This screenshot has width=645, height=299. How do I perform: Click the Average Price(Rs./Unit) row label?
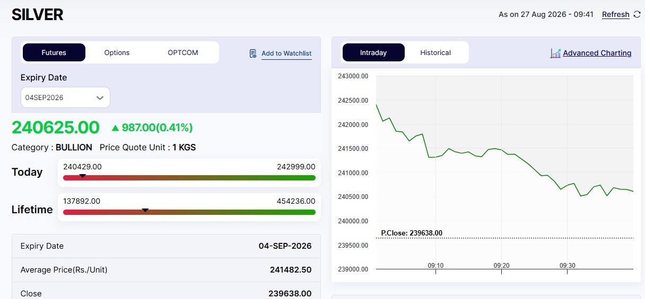coord(64,270)
